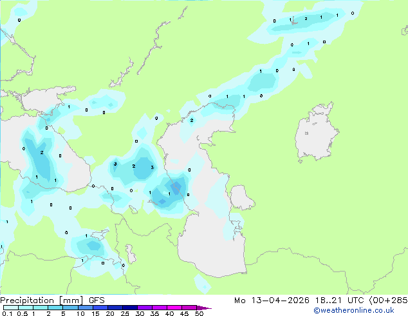This screenshot has height=316, width=408.
Task: Click the 1–2 mm legend color swatch
Action: click(41, 308)
